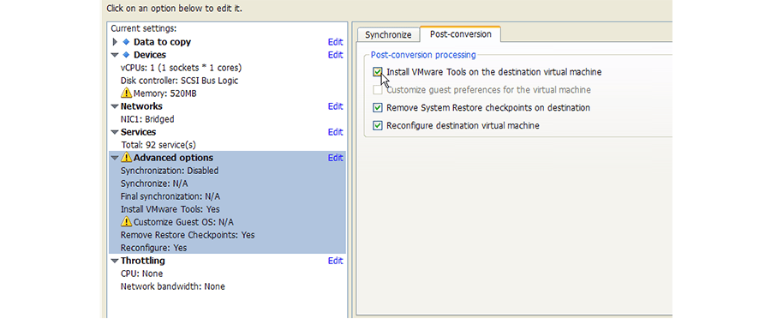This screenshot has height=325, width=771.
Task: Click the warning icon next to Memory: 520MB
Action: coord(127,93)
